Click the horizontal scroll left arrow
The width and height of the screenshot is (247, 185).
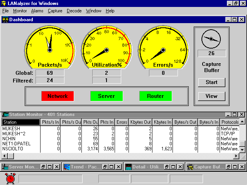pyautogui.click(x=5, y=156)
